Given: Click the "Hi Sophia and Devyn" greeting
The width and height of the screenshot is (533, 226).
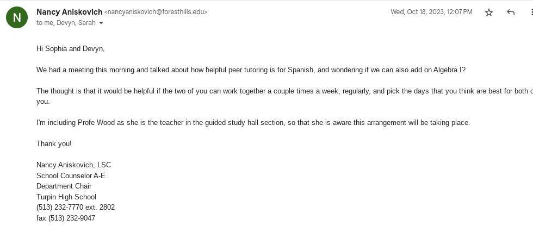Looking at the screenshot, I should tap(70, 49).
